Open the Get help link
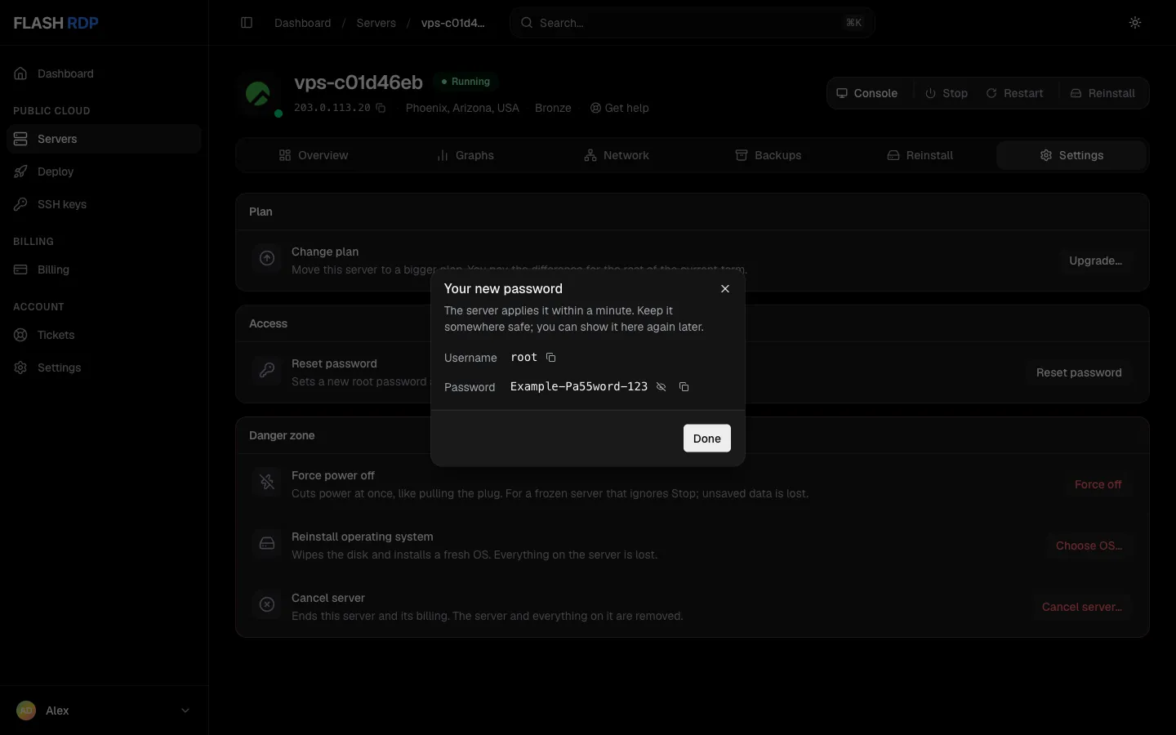Image resolution: width=1176 pixels, height=735 pixels. [x=620, y=108]
